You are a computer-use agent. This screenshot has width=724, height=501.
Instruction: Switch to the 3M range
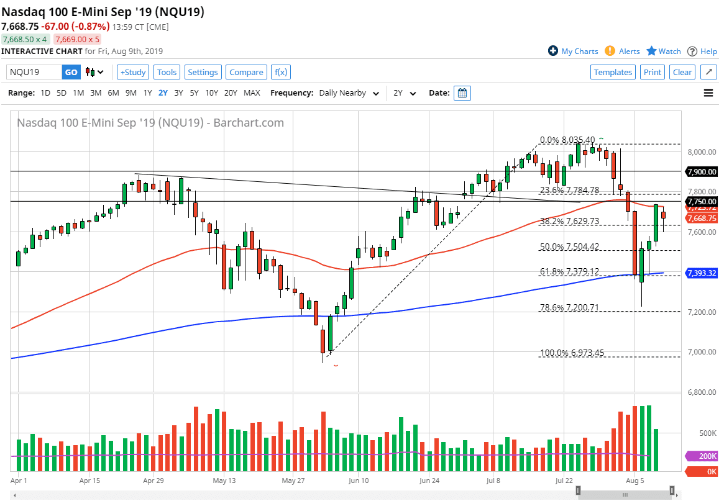[96, 93]
